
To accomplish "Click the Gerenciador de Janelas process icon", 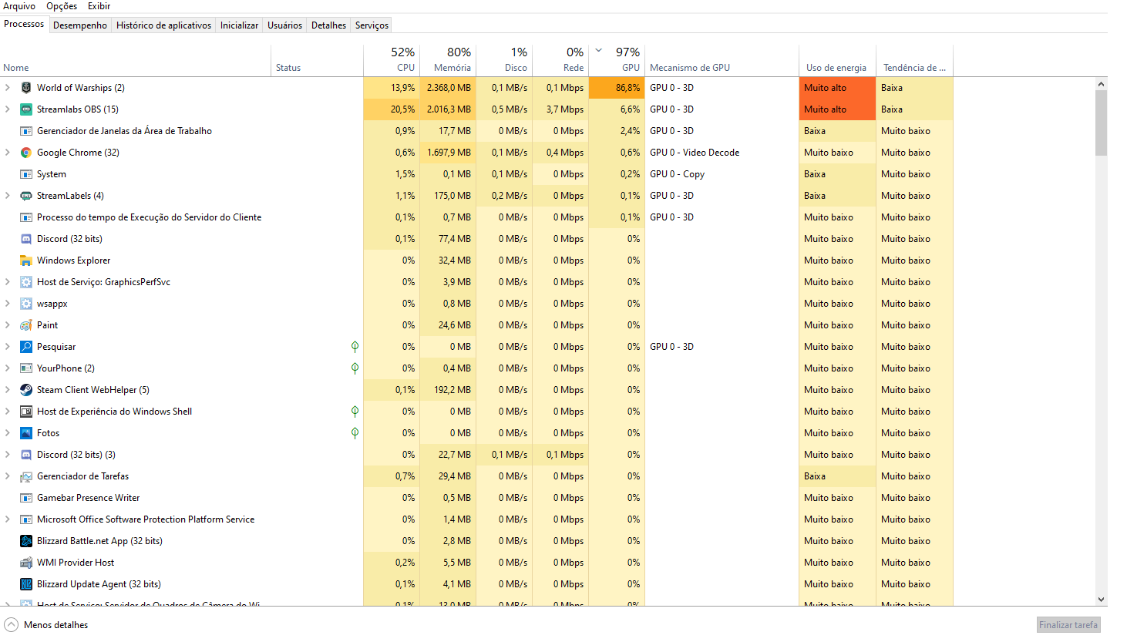I will coord(26,131).
